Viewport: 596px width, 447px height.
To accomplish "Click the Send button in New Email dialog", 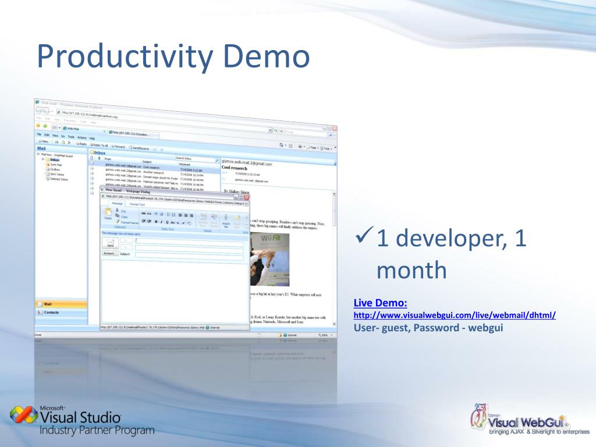I will point(111,243).
